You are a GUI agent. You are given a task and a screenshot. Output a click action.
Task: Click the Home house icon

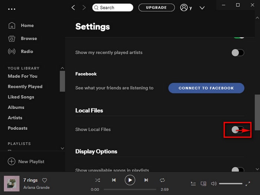click(x=12, y=26)
